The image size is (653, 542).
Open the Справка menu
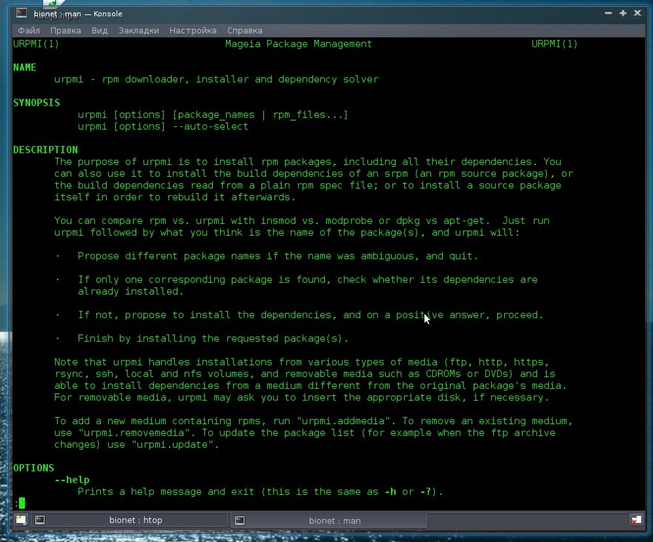tap(245, 30)
